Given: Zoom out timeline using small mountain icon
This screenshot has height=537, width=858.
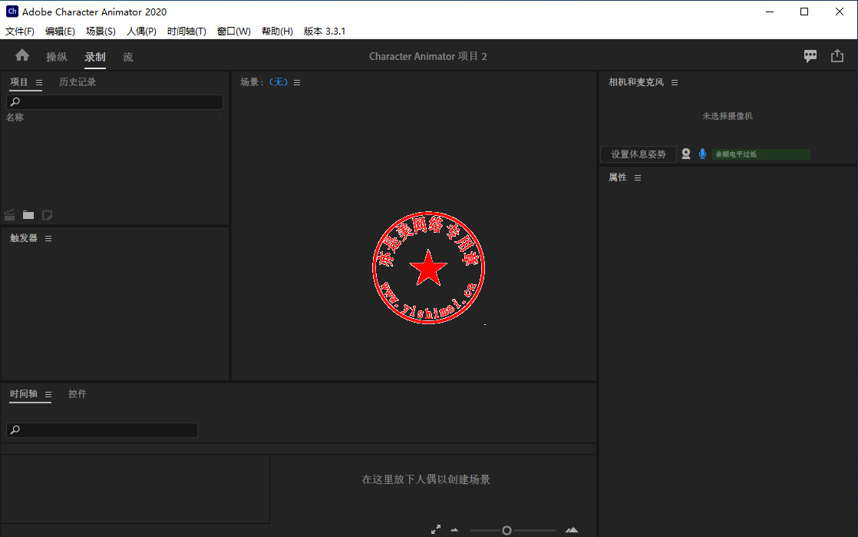Looking at the screenshot, I should (x=454, y=530).
